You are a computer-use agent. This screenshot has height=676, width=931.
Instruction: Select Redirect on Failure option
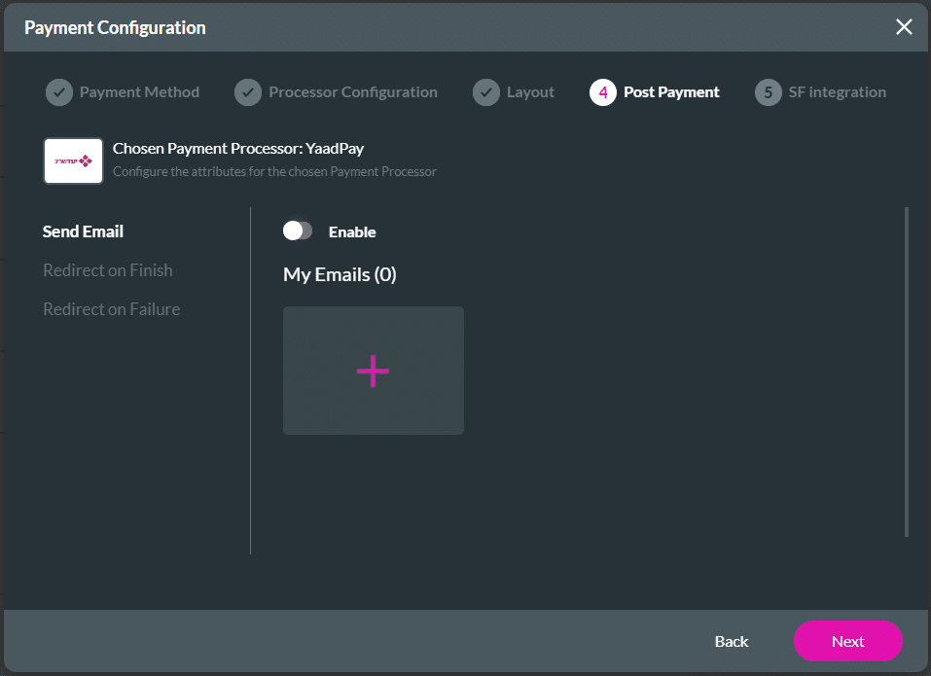111,308
